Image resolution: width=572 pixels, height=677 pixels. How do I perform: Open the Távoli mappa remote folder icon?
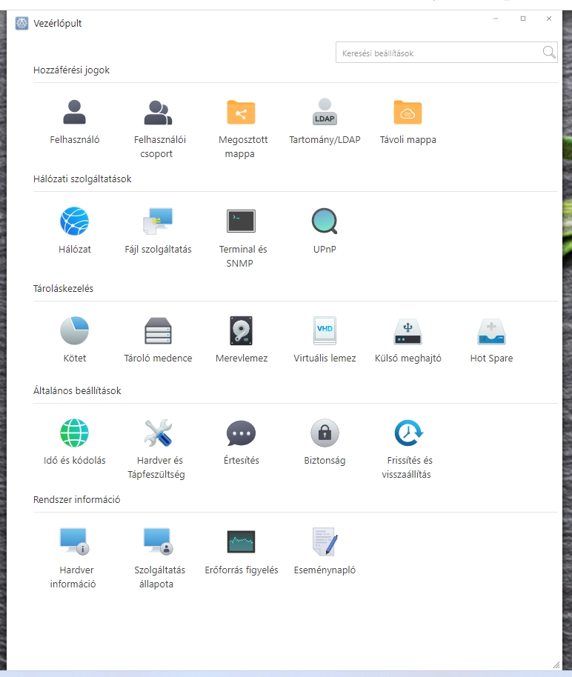[x=408, y=113]
